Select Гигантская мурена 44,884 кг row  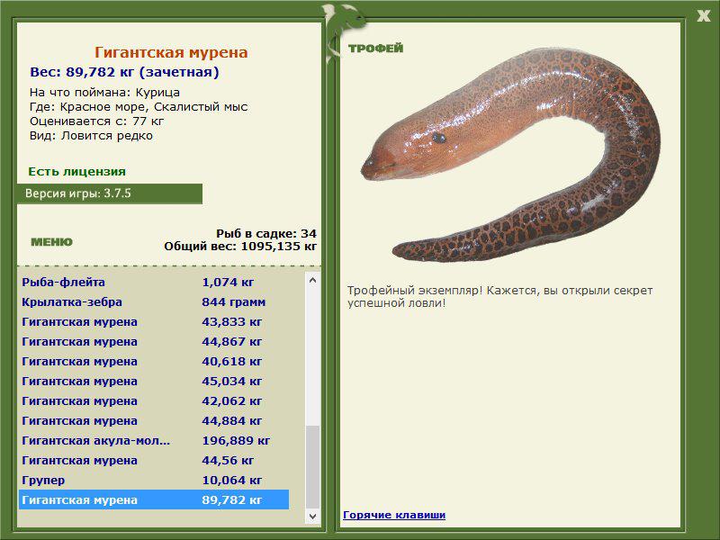[x=154, y=420]
